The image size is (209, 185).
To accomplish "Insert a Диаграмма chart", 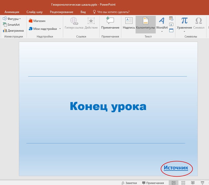I will pos(13,31).
